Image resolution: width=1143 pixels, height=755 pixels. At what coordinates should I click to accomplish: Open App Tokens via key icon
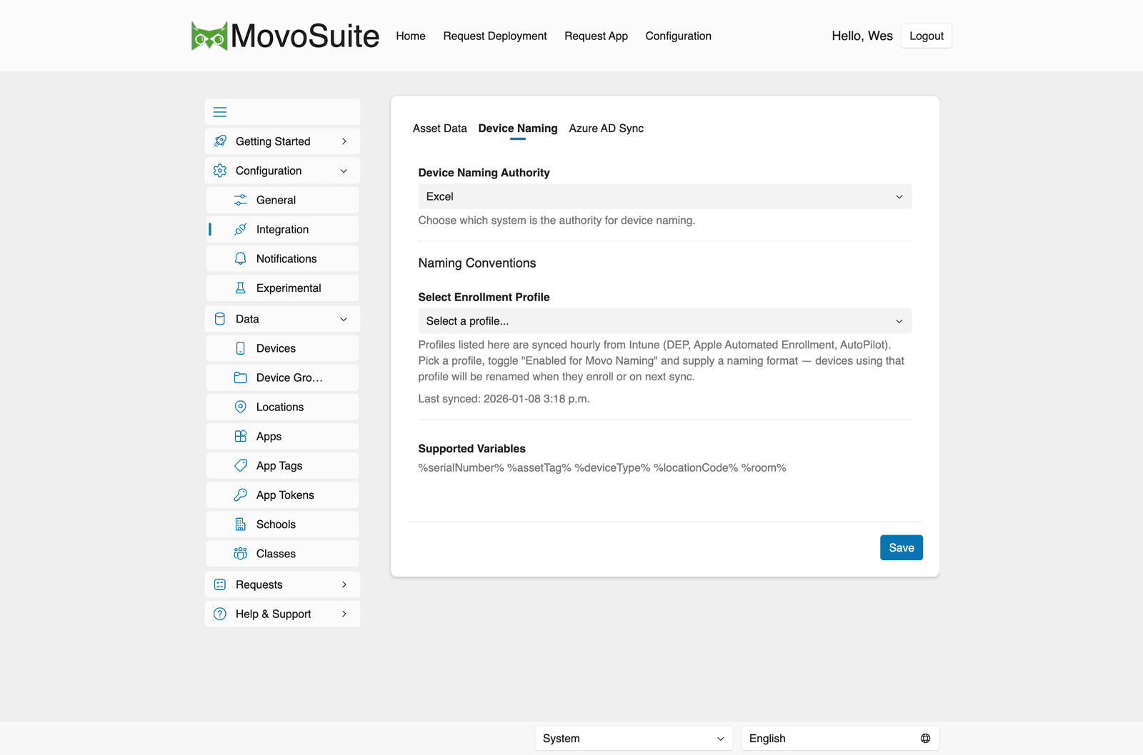click(241, 495)
